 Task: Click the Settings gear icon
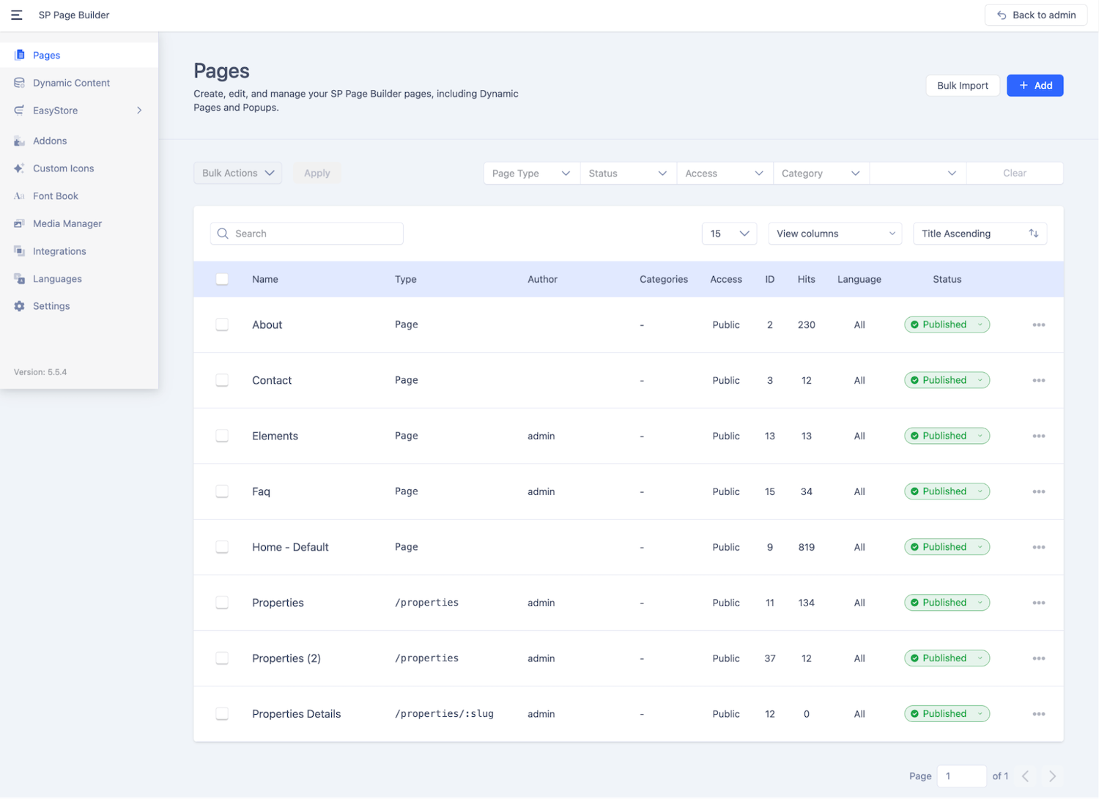click(x=20, y=306)
